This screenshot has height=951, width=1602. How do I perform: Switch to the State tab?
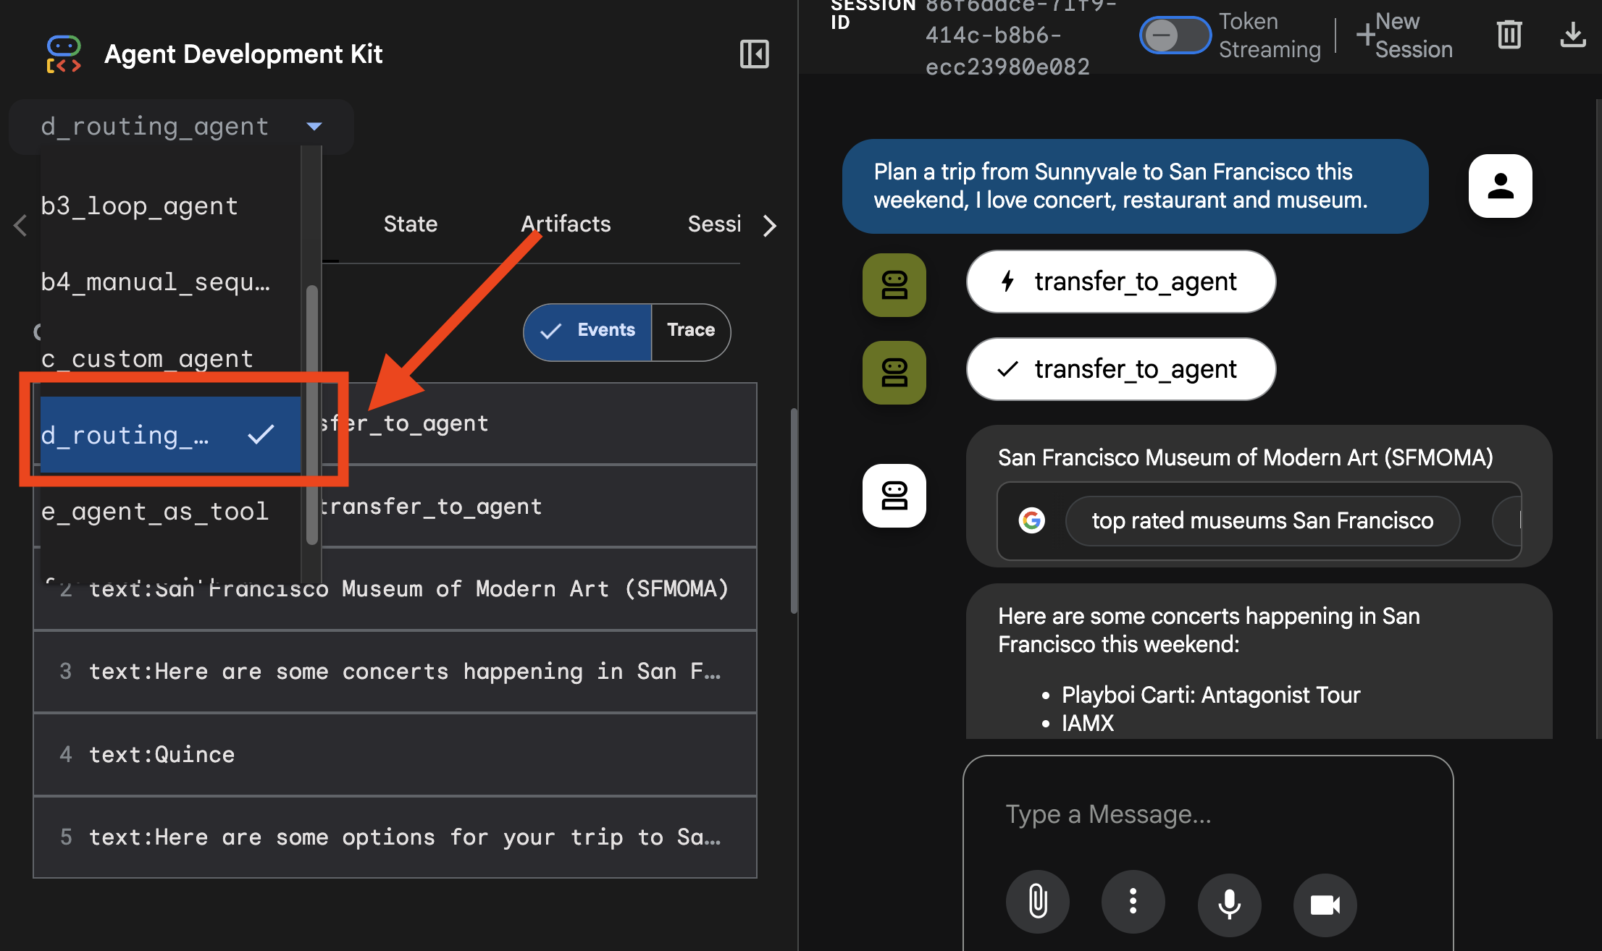coord(410,224)
